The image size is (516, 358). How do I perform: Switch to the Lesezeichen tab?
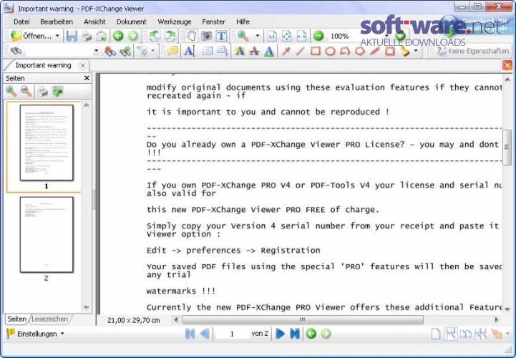pyautogui.click(x=49, y=319)
